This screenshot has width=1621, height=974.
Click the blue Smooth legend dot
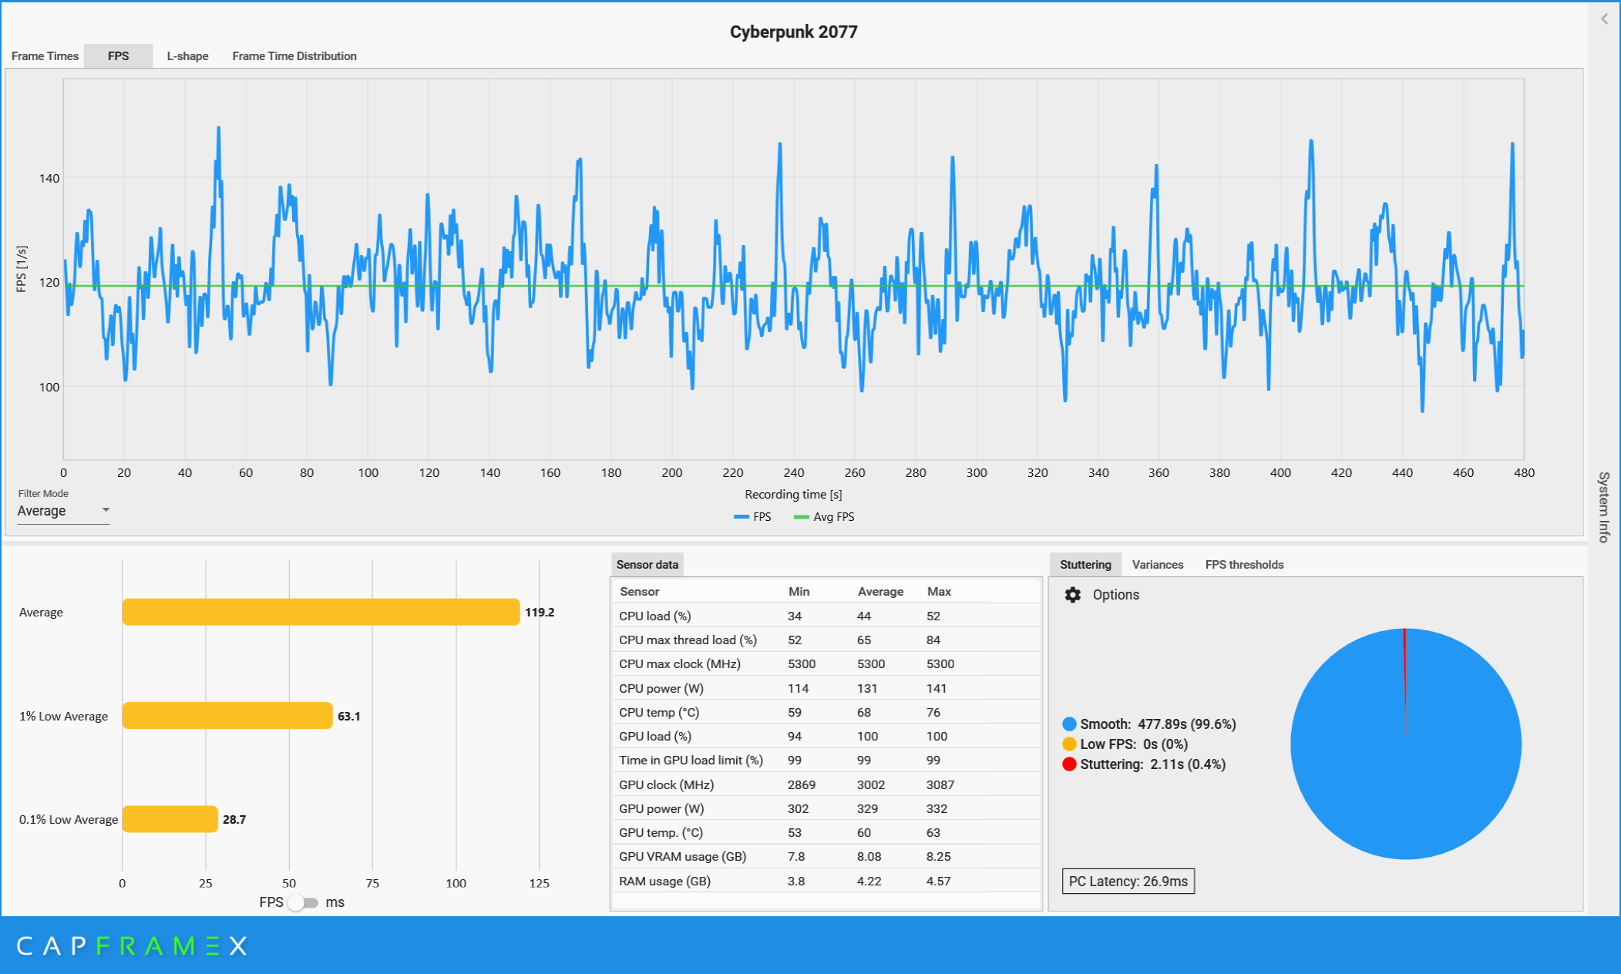click(1069, 724)
